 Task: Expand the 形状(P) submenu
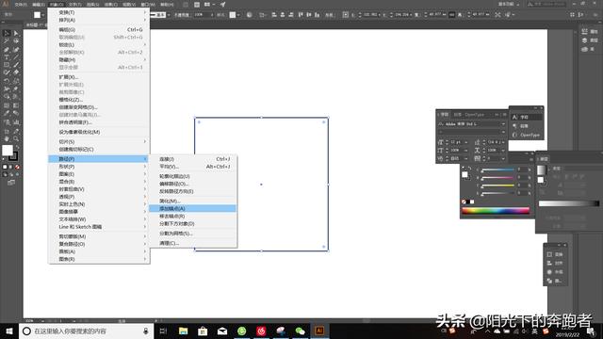[99, 167]
